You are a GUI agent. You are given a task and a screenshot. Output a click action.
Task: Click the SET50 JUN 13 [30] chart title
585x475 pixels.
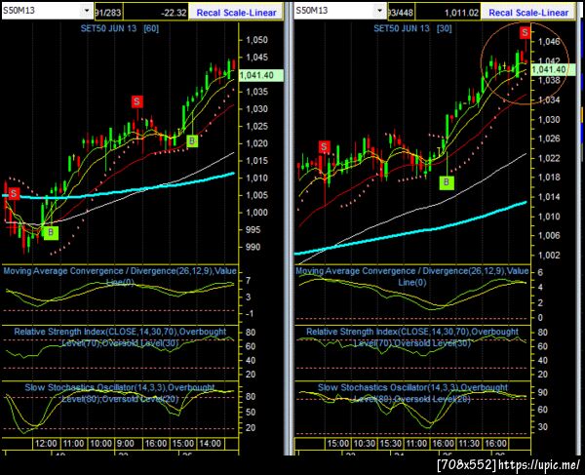tap(412, 28)
